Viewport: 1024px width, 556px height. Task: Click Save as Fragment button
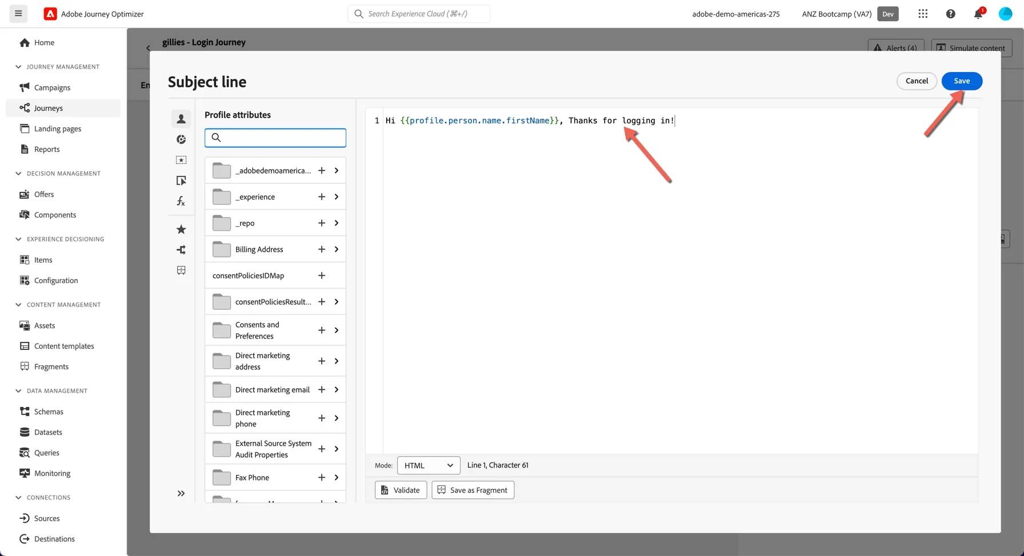[x=473, y=490]
